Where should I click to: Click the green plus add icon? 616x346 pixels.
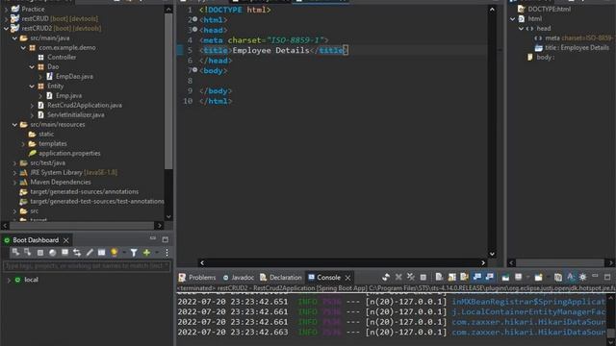146,253
